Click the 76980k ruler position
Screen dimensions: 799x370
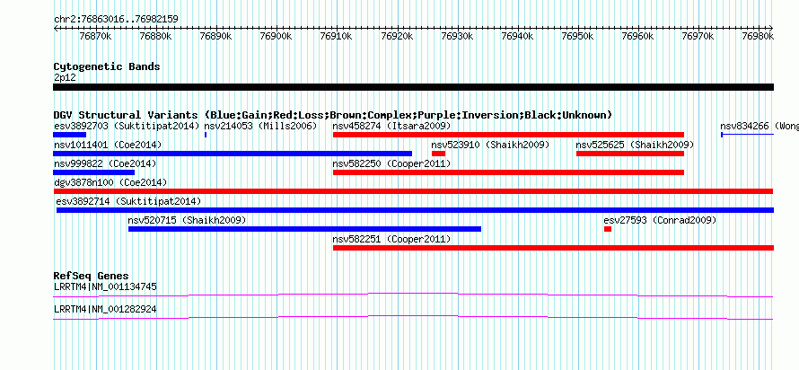[759, 36]
